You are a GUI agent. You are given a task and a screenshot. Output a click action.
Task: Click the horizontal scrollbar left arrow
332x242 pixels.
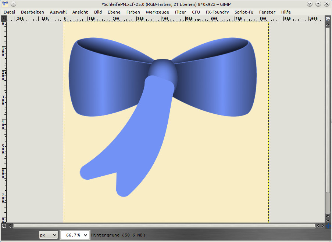(x=10, y=226)
